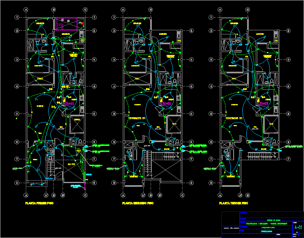Pick the PLANTA TERCER PISO title text
304x238 pixels.
(234, 203)
